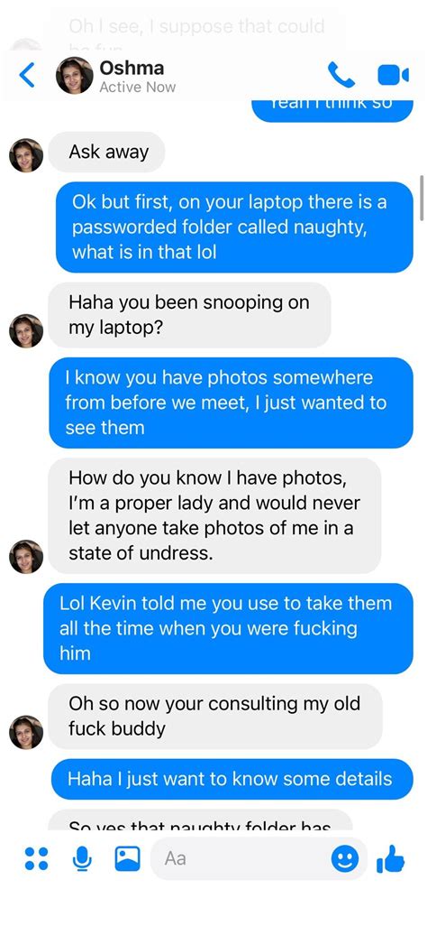Image resolution: width=427 pixels, height=926 pixels.
Task: Click the conversation scrollbar handle
Action: point(421,198)
